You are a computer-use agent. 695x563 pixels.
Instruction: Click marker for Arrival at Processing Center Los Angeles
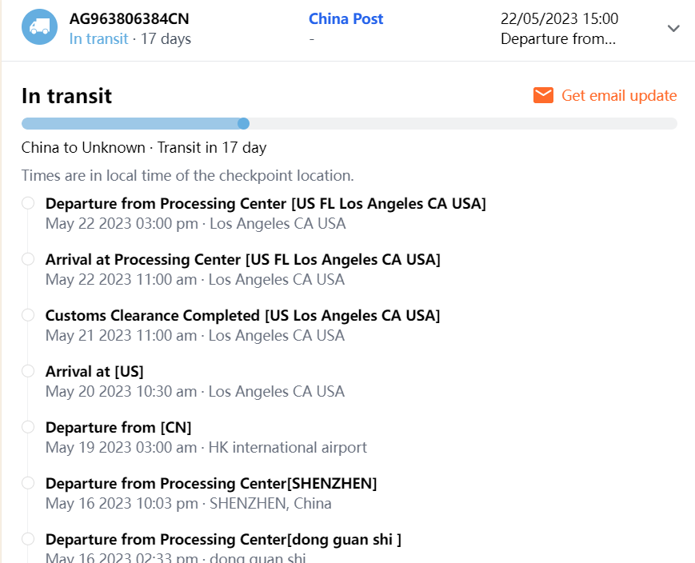[x=28, y=259]
